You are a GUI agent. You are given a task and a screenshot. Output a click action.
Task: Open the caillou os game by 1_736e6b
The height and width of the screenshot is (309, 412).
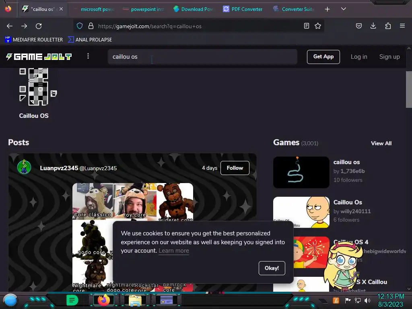346,162
